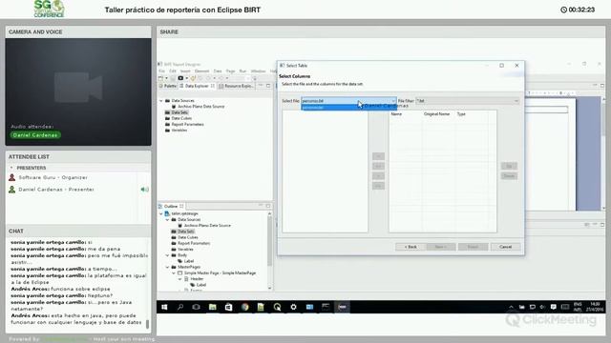Viewport: 611px width, 343px height.
Task: Open the File menu in BIRT
Action: (x=161, y=71)
